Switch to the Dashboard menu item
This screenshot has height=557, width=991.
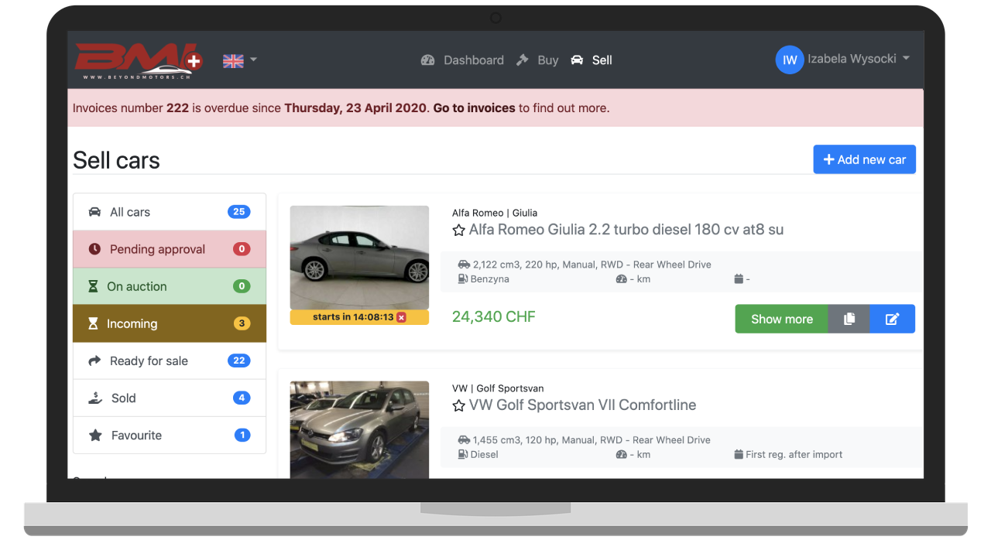[x=474, y=60]
